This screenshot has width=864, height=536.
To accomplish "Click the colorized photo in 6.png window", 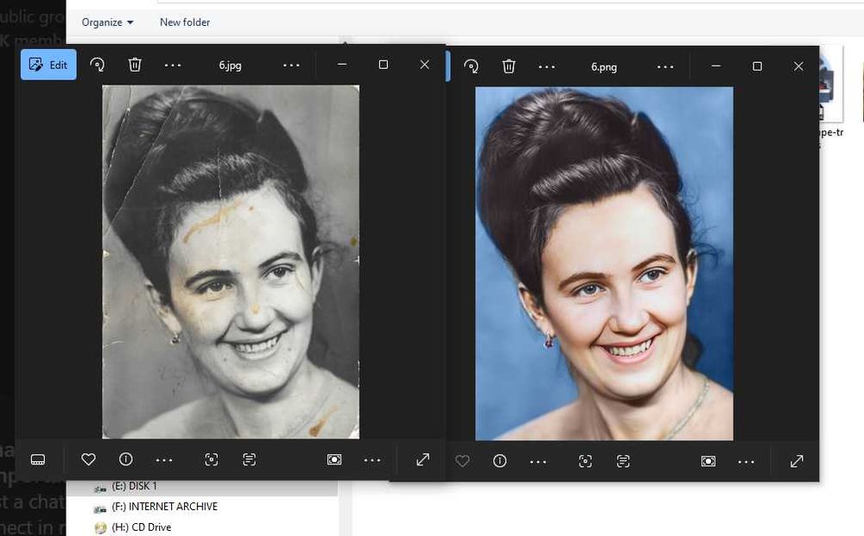I will [605, 263].
